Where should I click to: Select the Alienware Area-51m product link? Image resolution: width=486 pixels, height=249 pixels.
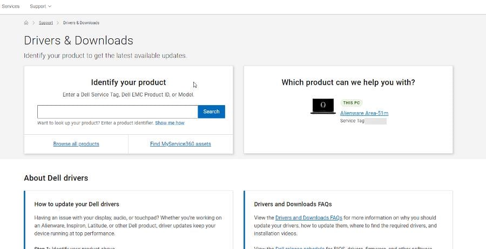364,113
